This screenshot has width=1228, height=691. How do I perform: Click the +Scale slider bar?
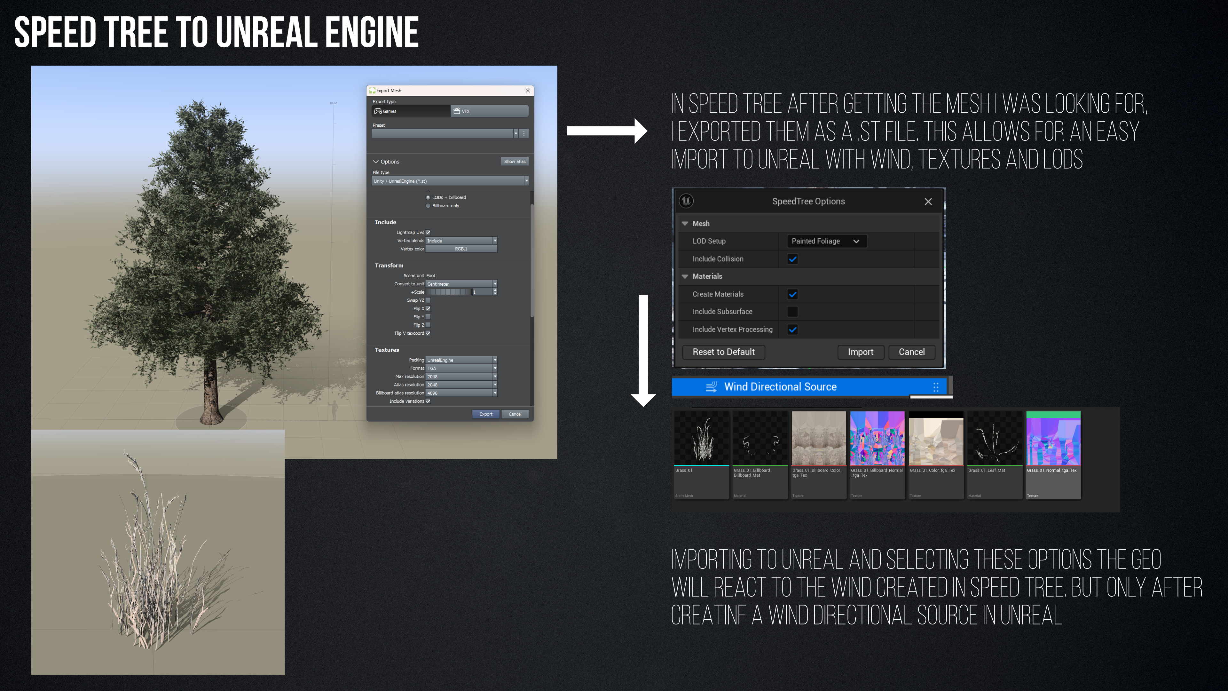tap(448, 292)
